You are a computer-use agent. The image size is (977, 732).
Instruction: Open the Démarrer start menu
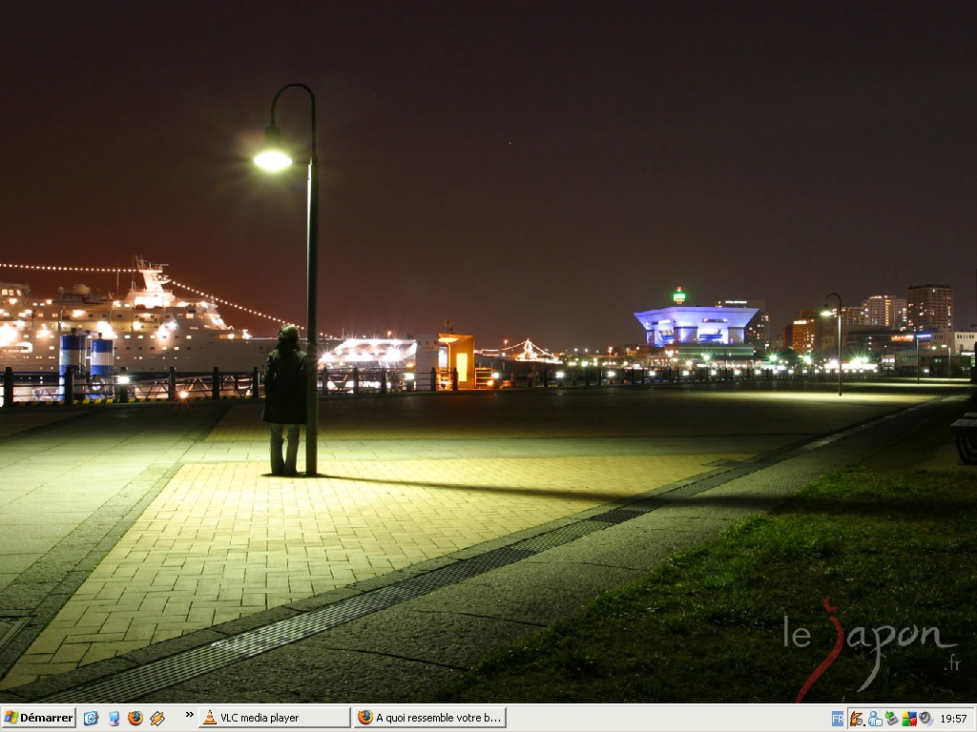pos(39,718)
